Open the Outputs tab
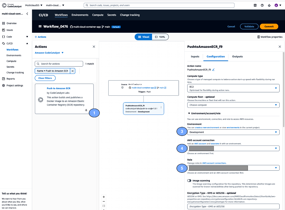Viewport: 285px width, 210px height. pyautogui.click(x=237, y=56)
